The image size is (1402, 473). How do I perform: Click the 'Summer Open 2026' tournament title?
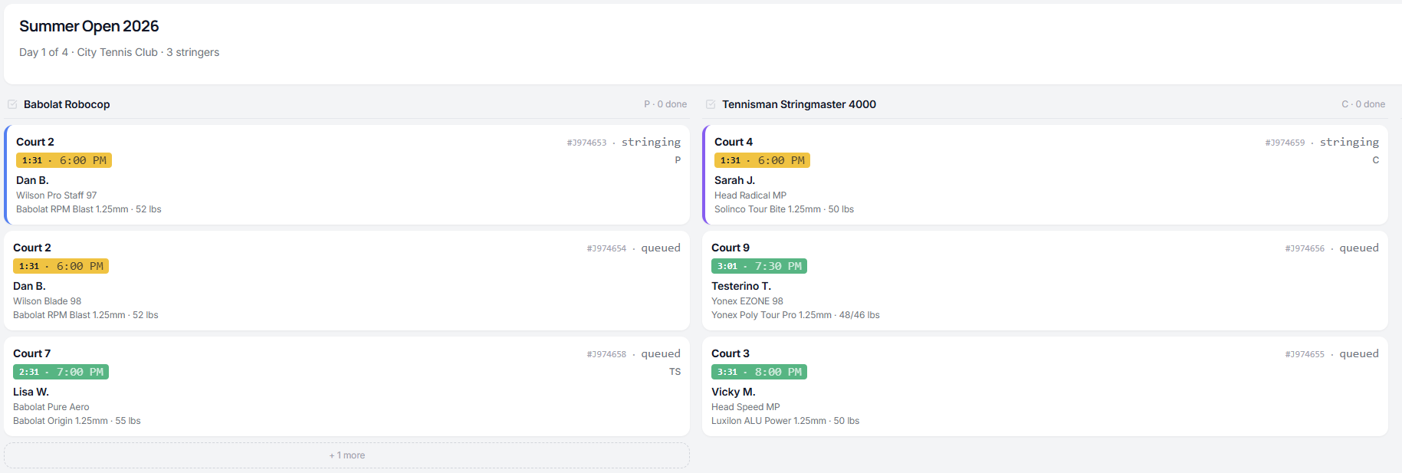click(x=89, y=26)
